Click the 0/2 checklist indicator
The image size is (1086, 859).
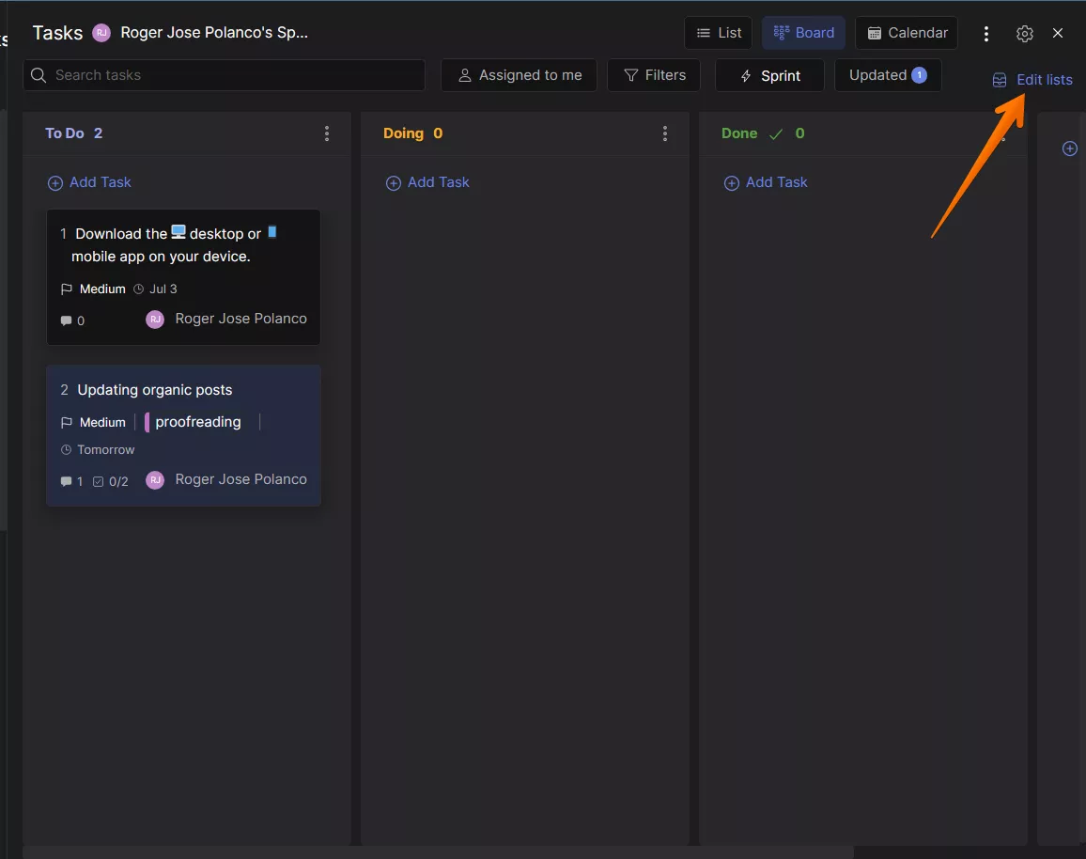pos(111,482)
